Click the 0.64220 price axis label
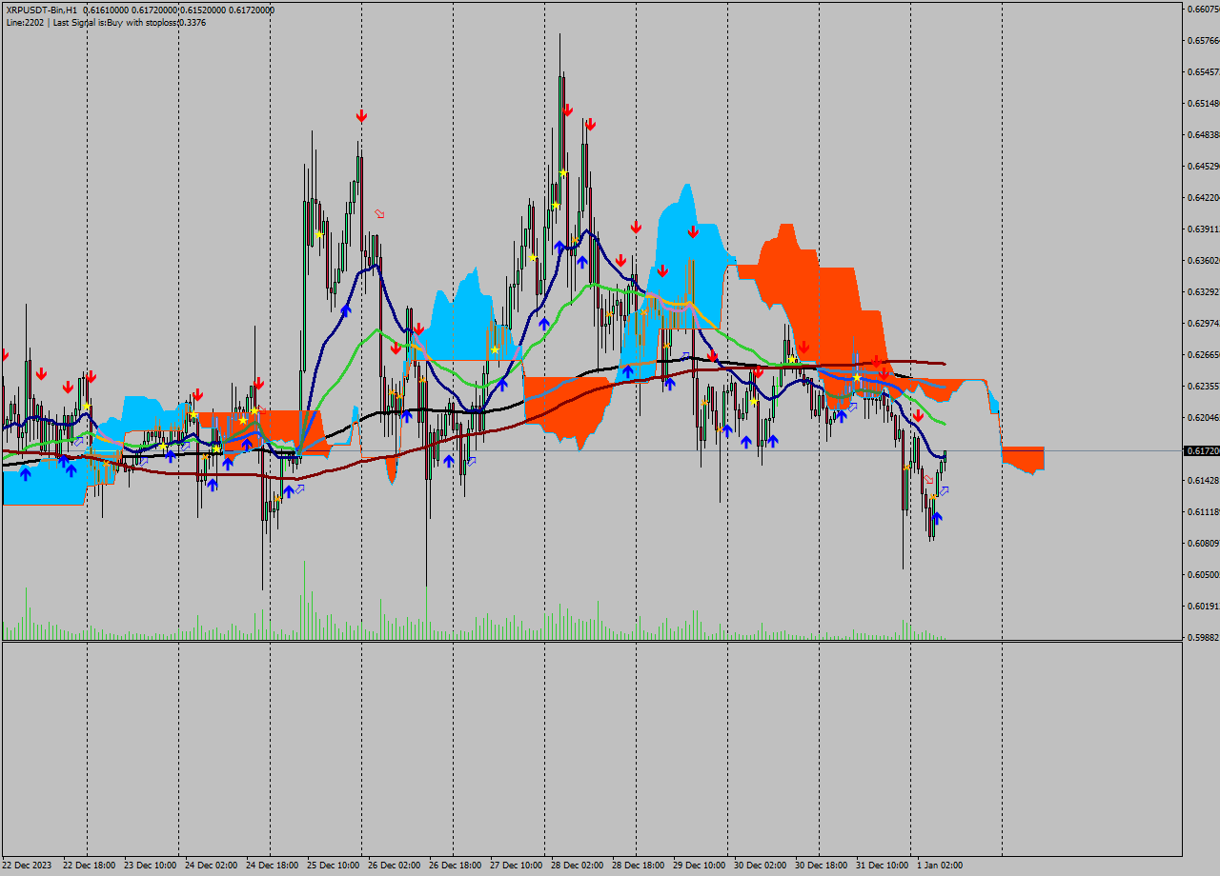Viewport: 1220px width, 876px height. tap(1203, 198)
